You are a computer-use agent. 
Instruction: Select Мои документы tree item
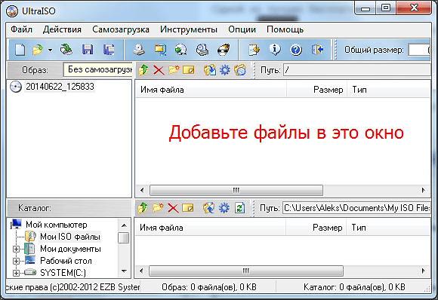[x=70, y=249]
